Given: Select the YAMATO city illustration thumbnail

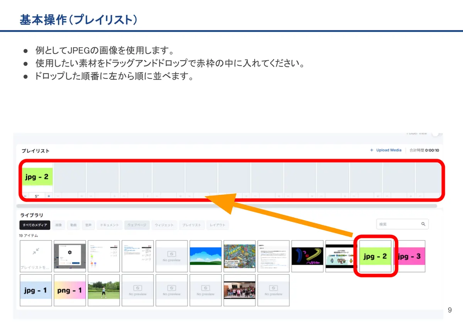Looking at the screenshot, I should [240, 255].
